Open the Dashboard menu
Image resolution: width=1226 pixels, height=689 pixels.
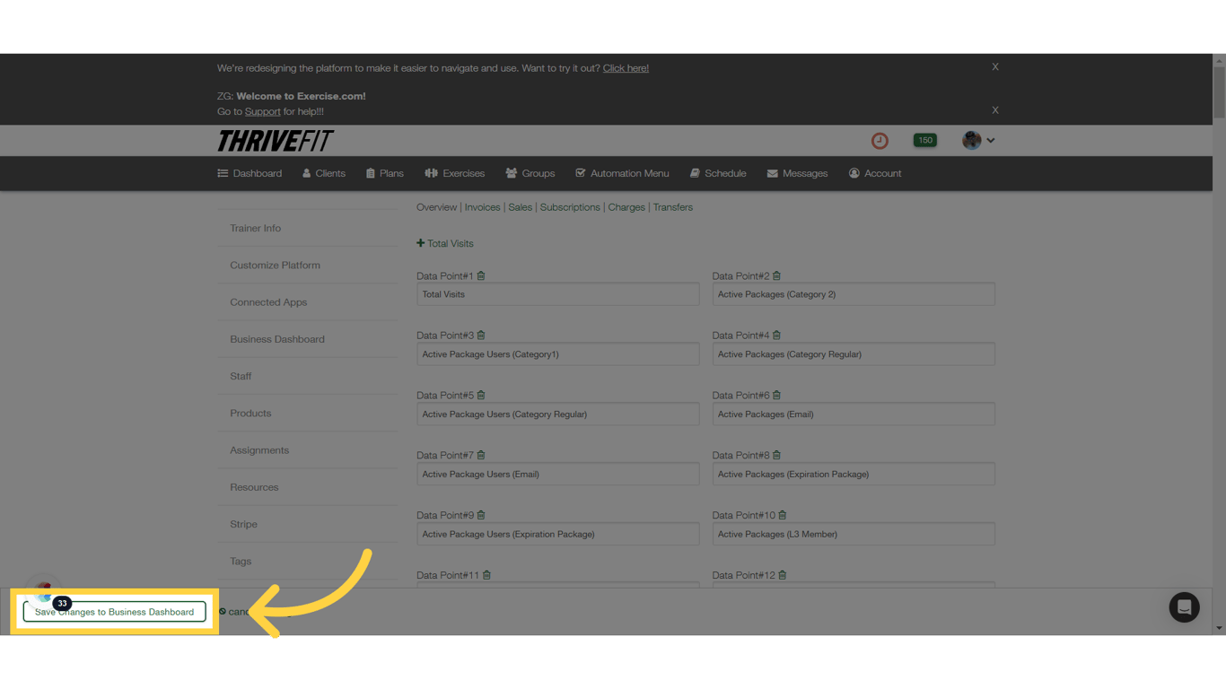(x=250, y=173)
